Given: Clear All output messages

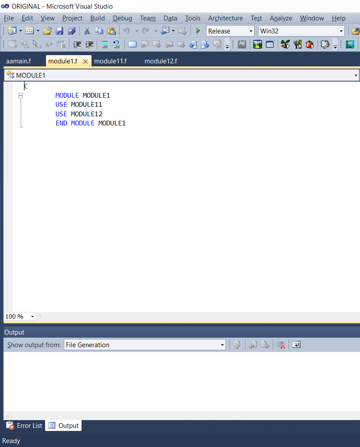Looking at the screenshot, I should [x=280, y=344].
